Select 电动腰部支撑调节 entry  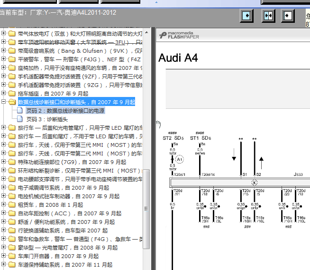pos(80,179)
